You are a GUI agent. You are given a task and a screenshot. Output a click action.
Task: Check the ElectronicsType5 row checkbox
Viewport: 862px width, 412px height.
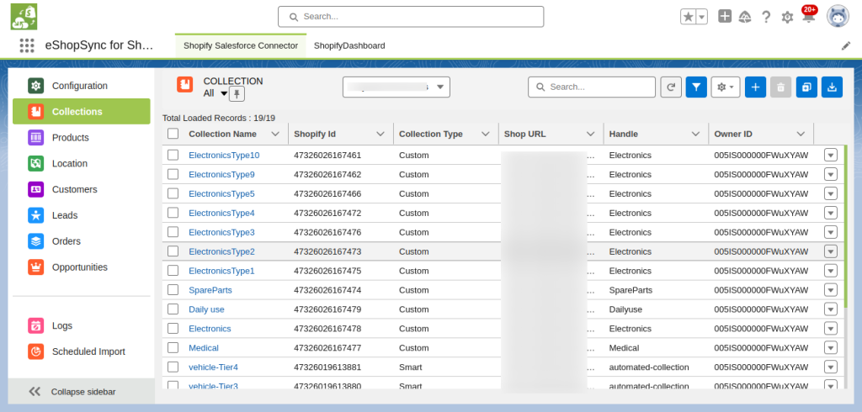click(x=173, y=193)
